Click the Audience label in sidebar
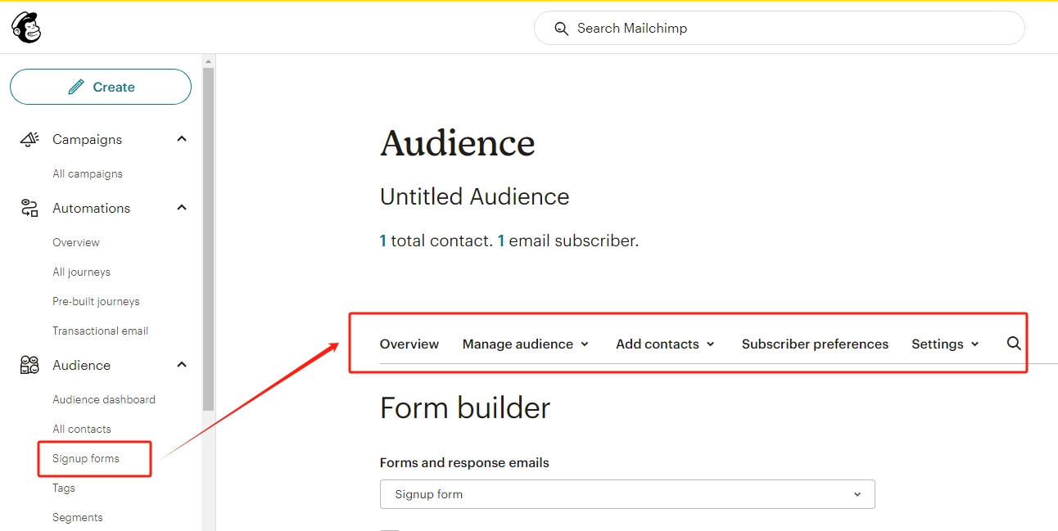The height and width of the screenshot is (531, 1058). click(x=81, y=365)
